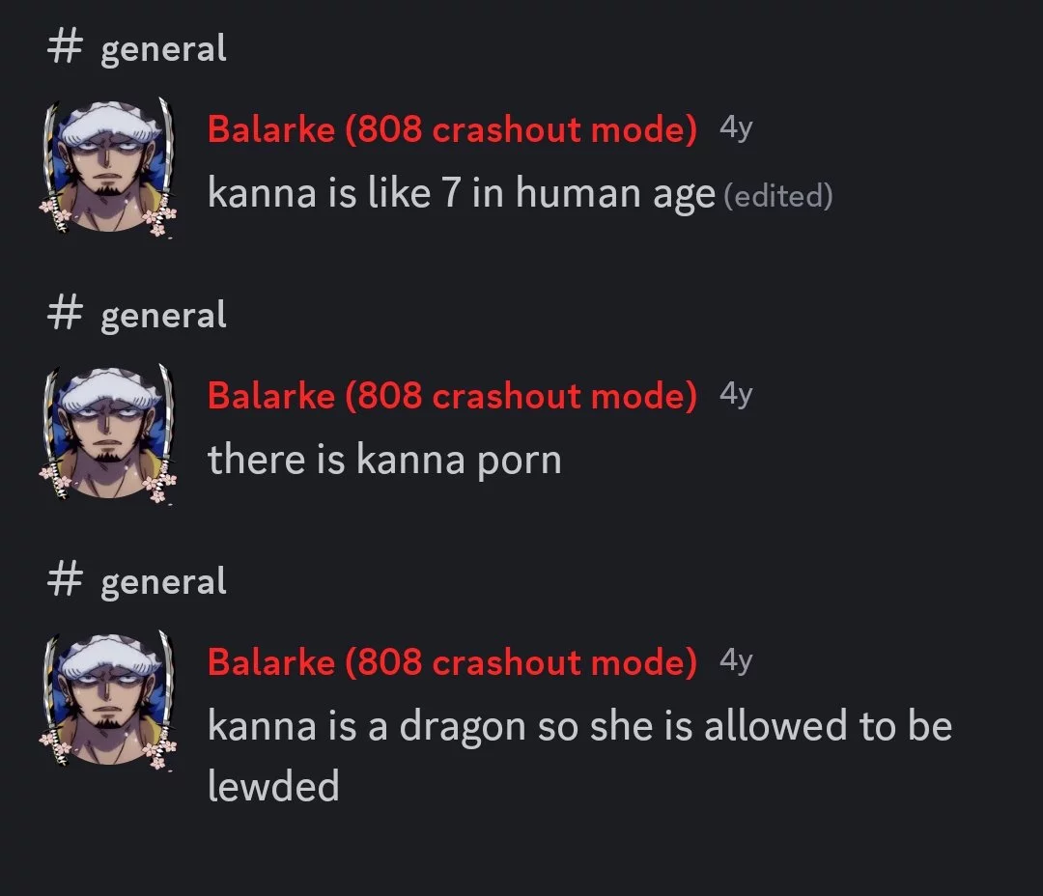Screen dimensions: 1043x896
Task: Jump to the second search result message
Action: pyautogui.click(x=384, y=460)
